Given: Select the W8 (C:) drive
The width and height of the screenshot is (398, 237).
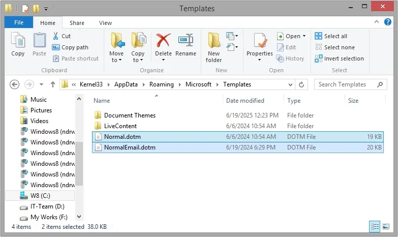Looking at the screenshot, I should (x=40, y=196).
